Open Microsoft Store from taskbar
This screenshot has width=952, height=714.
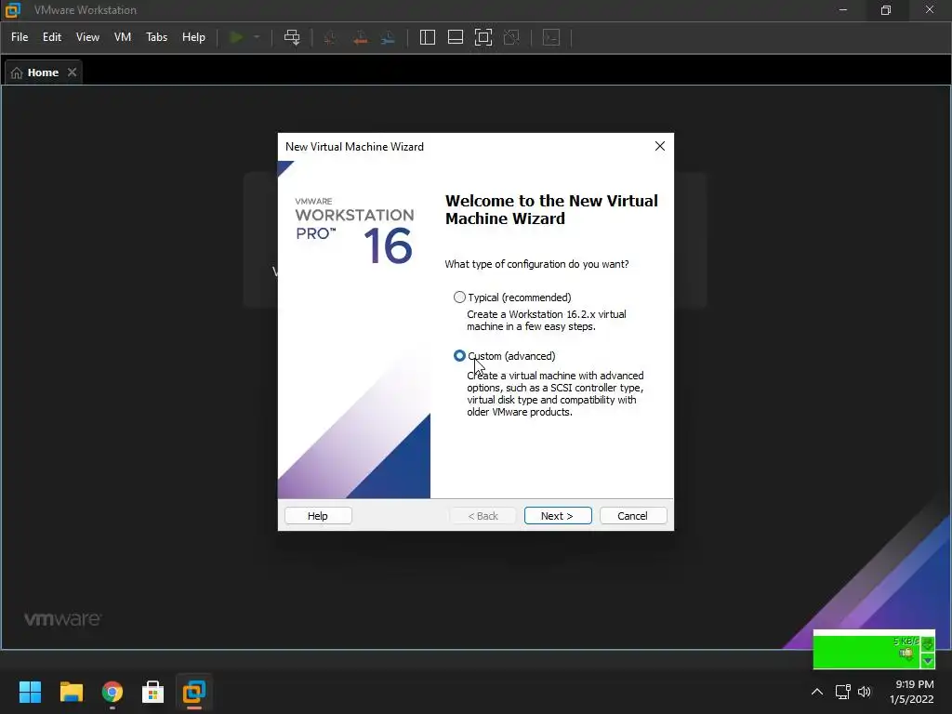point(153,692)
